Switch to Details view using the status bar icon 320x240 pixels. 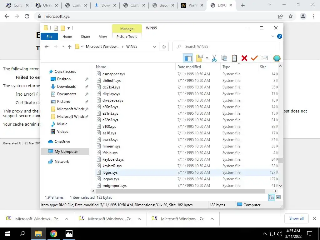[272, 197]
